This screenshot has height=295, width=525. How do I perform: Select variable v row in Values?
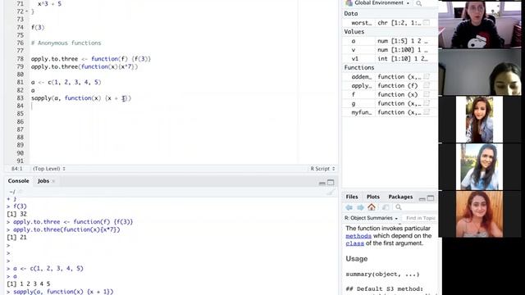pyautogui.click(x=390, y=50)
